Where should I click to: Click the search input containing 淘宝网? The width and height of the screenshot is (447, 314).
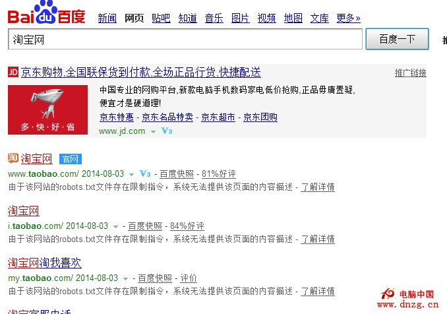coord(185,39)
